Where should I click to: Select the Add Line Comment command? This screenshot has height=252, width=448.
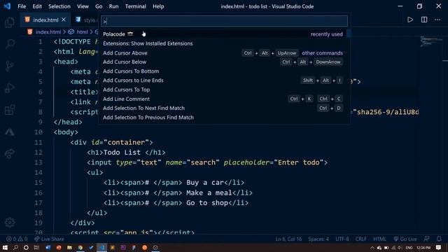[224, 99]
